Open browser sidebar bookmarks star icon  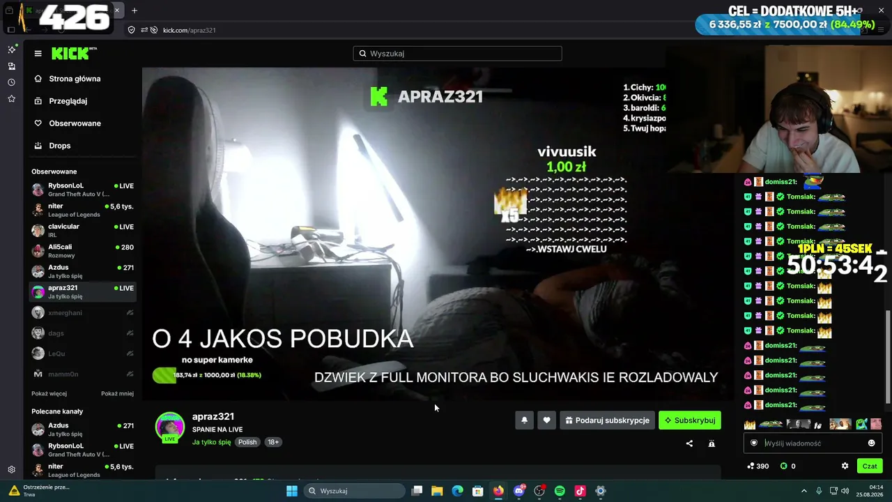(x=11, y=99)
